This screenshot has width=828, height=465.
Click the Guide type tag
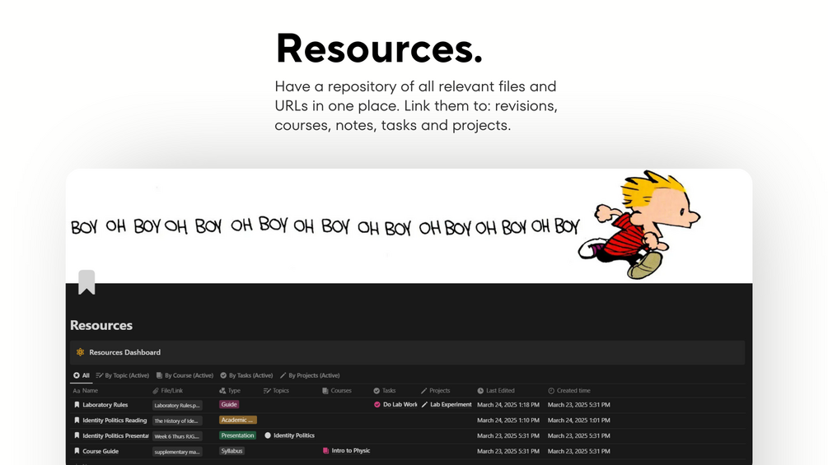[x=229, y=404]
